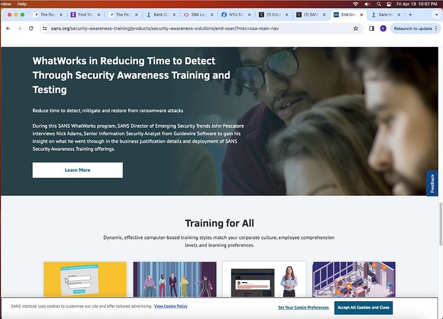Open View Cookie Policy link

pyautogui.click(x=170, y=306)
